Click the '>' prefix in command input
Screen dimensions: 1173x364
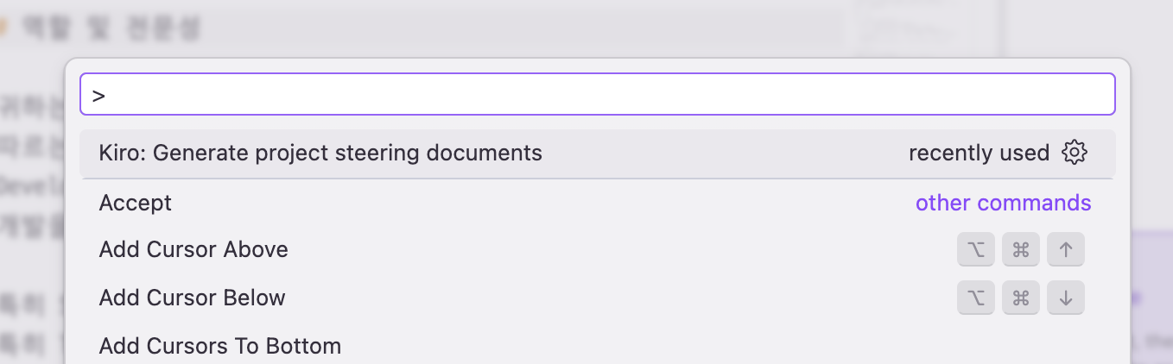click(98, 95)
